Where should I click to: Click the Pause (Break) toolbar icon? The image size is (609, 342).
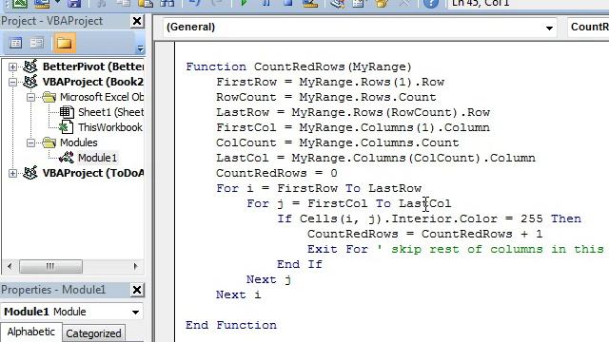click(266, 3)
